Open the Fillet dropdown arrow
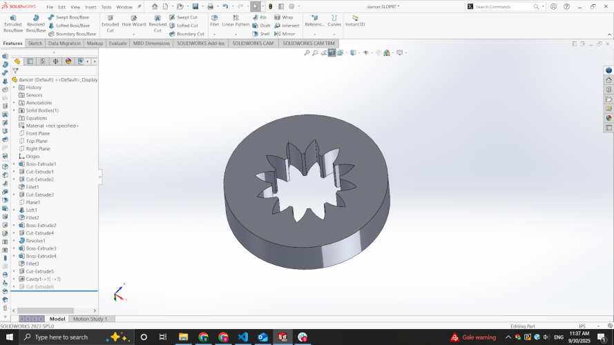Image resolution: width=614 pixels, height=345 pixels. 214,33
